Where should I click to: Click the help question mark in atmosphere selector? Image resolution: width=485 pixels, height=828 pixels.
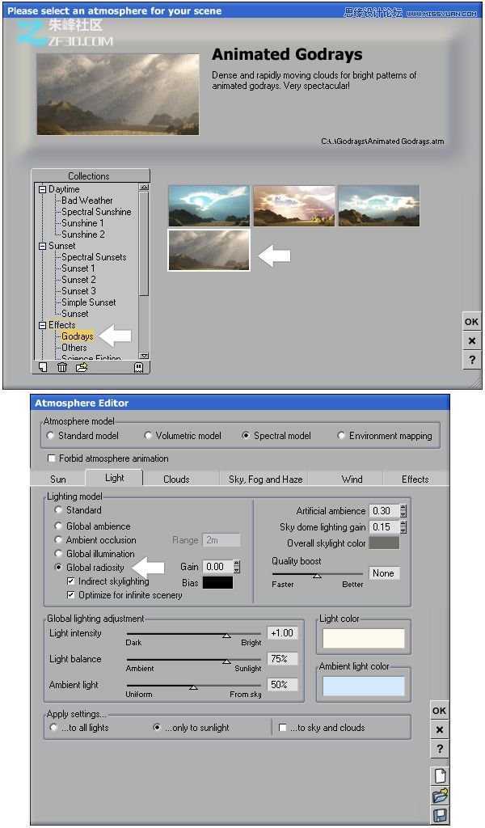coord(472,360)
